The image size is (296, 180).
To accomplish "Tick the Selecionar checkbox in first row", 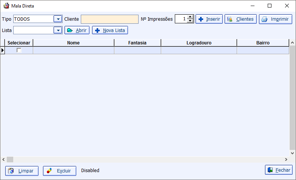I will click(x=19, y=50).
